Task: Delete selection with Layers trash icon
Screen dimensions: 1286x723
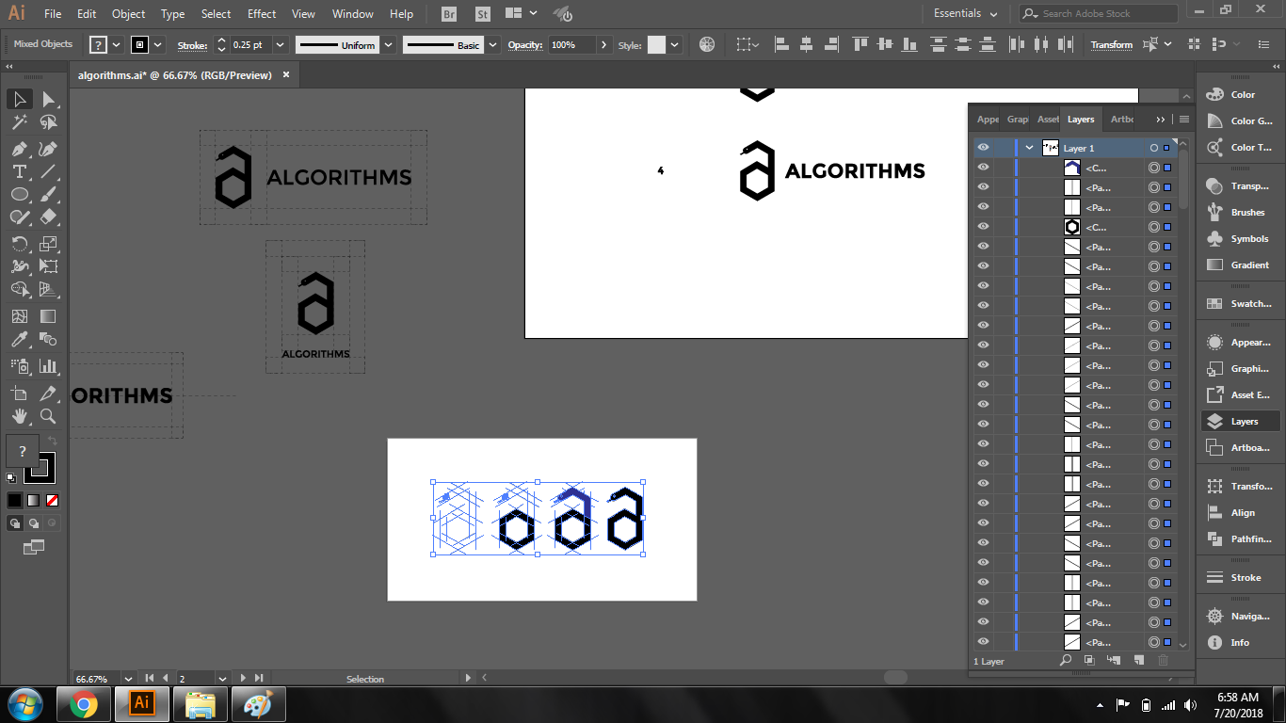Action: point(1163,661)
